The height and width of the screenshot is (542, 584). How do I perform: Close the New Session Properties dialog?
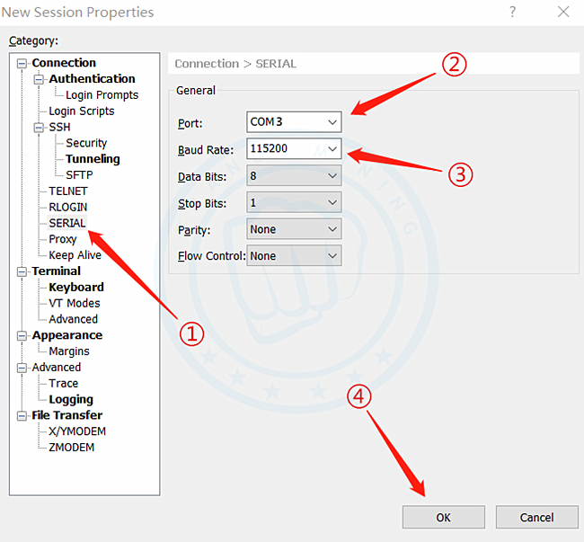coord(562,13)
